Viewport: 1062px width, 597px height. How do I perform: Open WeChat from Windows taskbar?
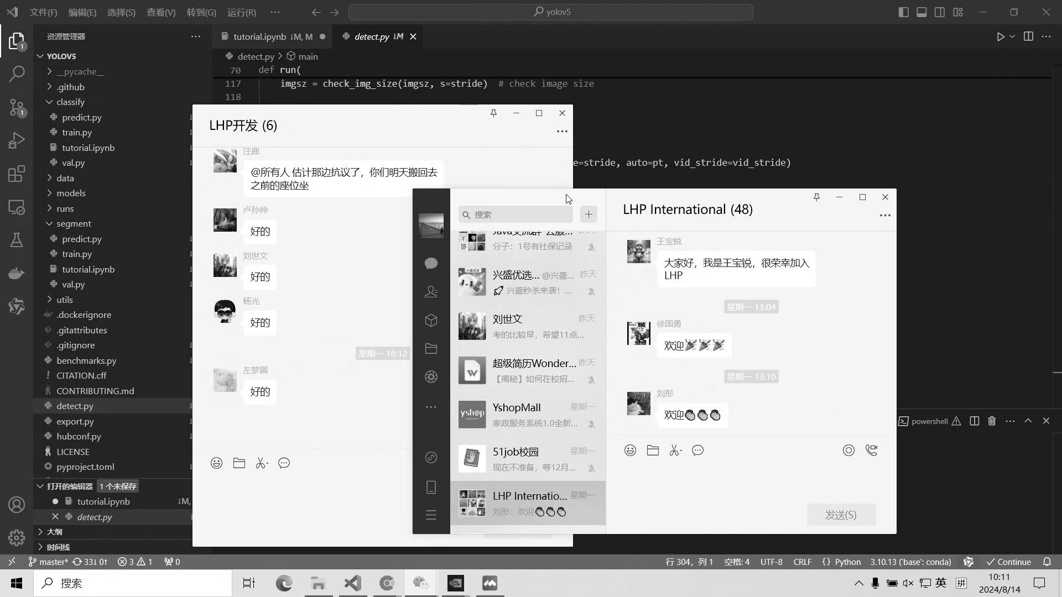[x=421, y=583]
